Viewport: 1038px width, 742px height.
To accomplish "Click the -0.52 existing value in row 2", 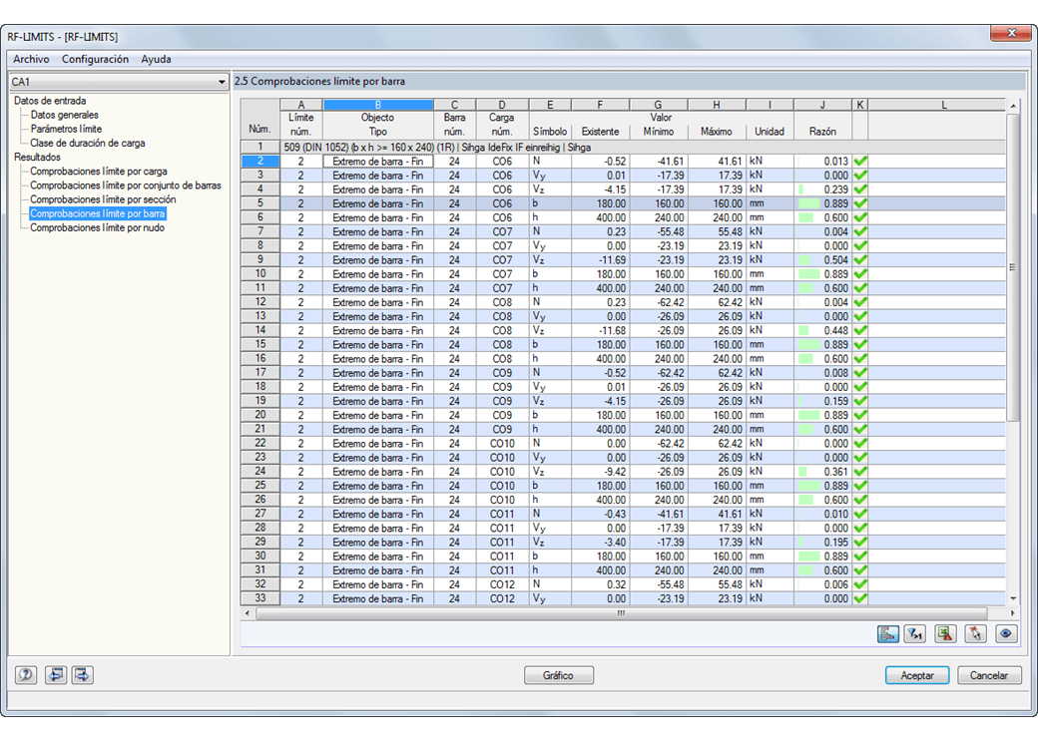I will coord(600,162).
